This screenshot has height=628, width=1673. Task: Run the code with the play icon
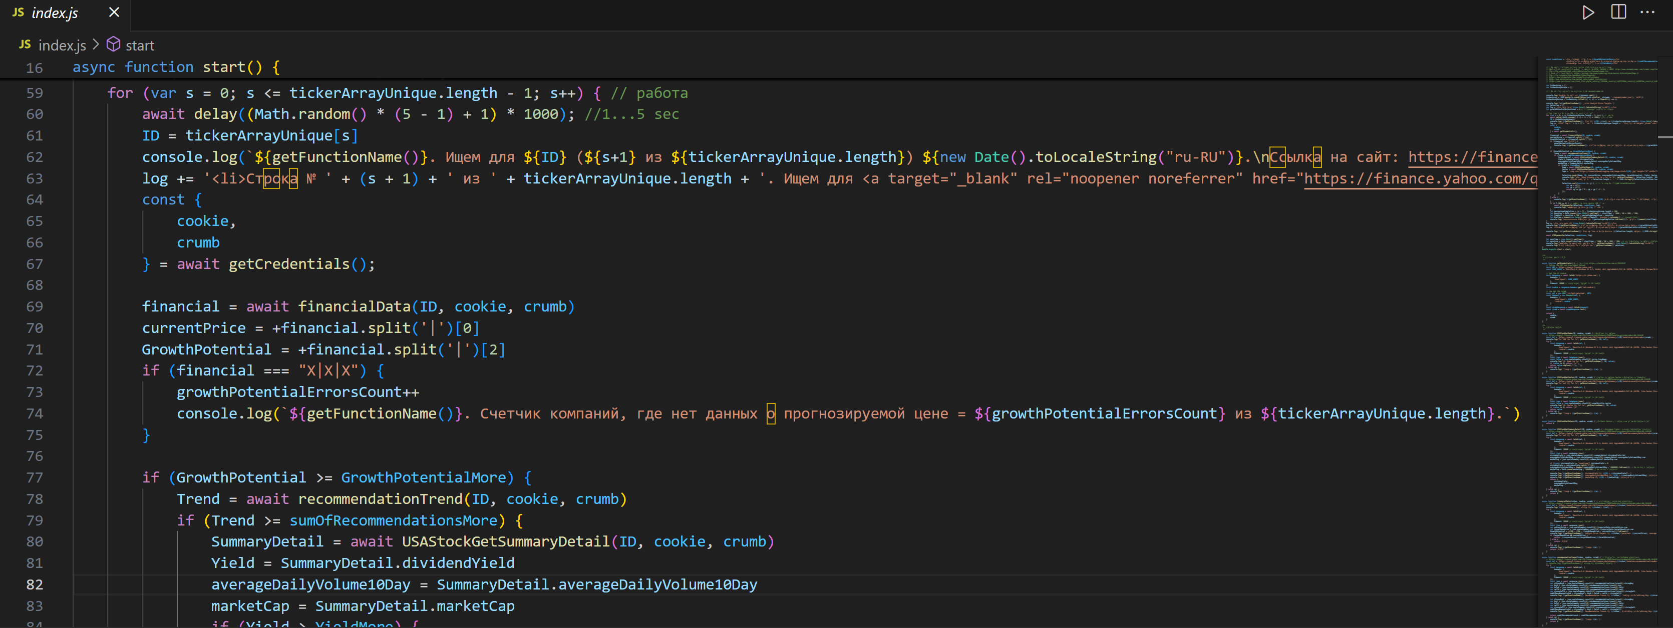point(1588,12)
